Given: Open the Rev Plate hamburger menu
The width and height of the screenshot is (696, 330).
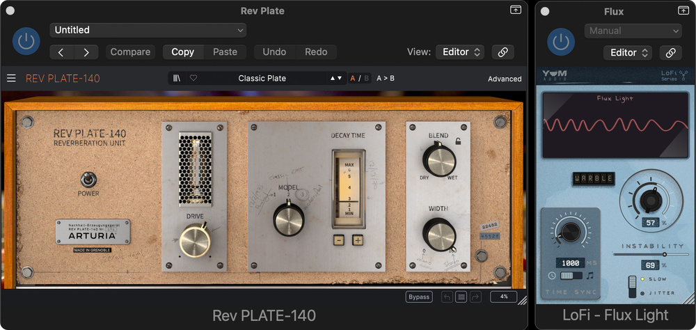Looking at the screenshot, I should (11, 79).
